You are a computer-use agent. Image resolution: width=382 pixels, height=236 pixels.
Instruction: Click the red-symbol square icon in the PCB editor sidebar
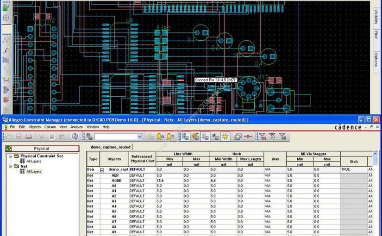[x=6, y=18]
